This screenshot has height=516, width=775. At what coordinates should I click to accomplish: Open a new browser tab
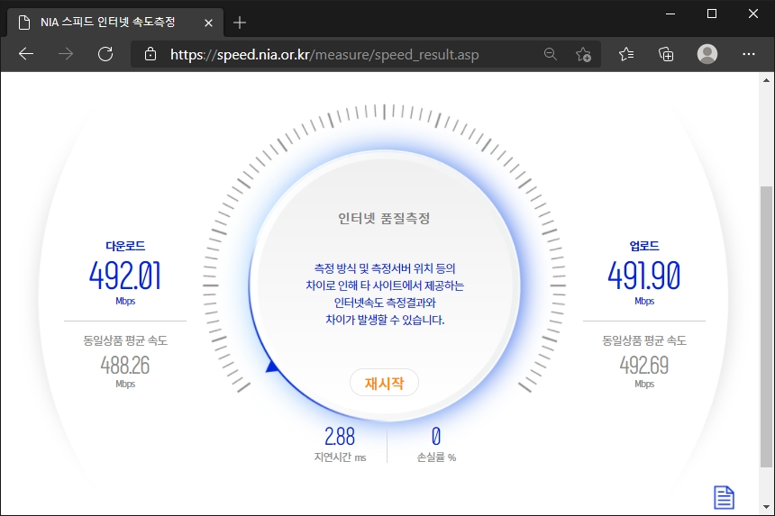coord(240,23)
